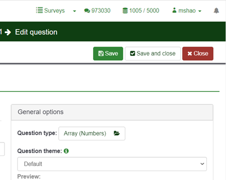226x180 pixels.
Task: Click the Question type label
Action: pyautogui.click(x=37, y=133)
